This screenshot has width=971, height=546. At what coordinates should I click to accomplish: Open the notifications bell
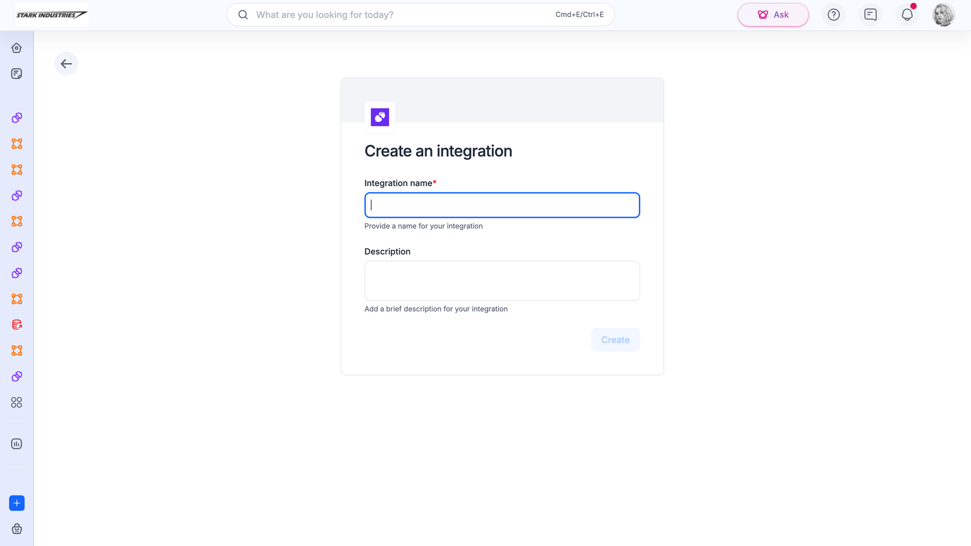click(907, 15)
